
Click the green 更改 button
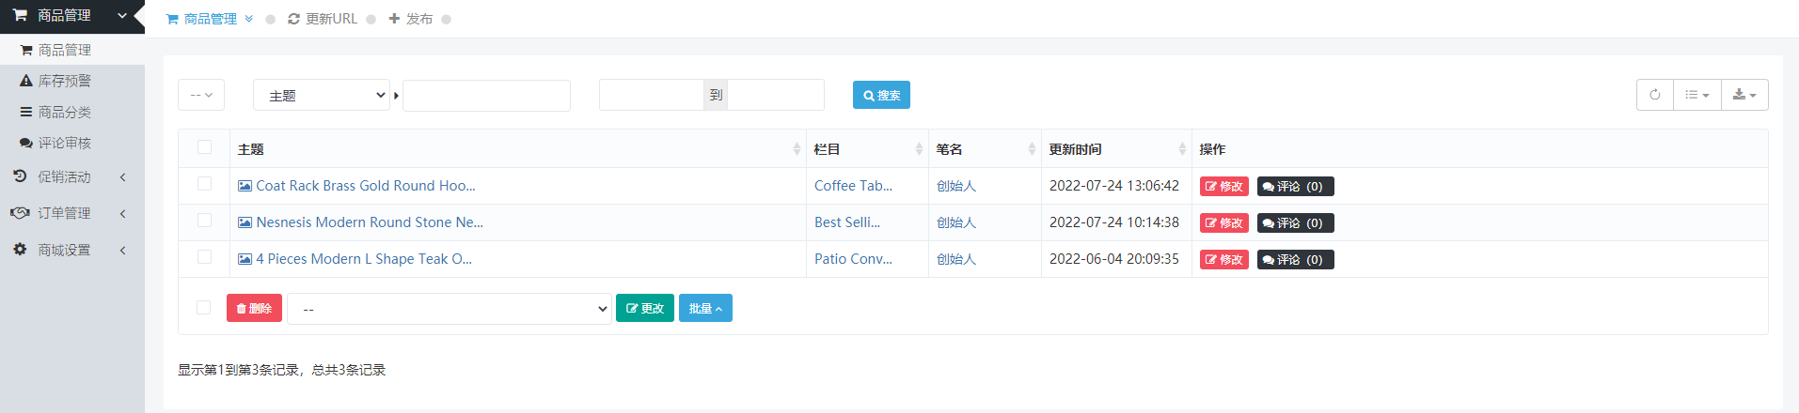coord(645,308)
